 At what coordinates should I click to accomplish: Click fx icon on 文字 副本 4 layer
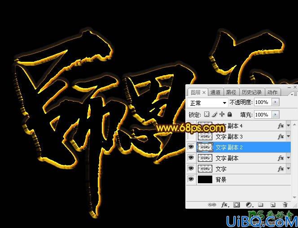[x=280, y=126]
